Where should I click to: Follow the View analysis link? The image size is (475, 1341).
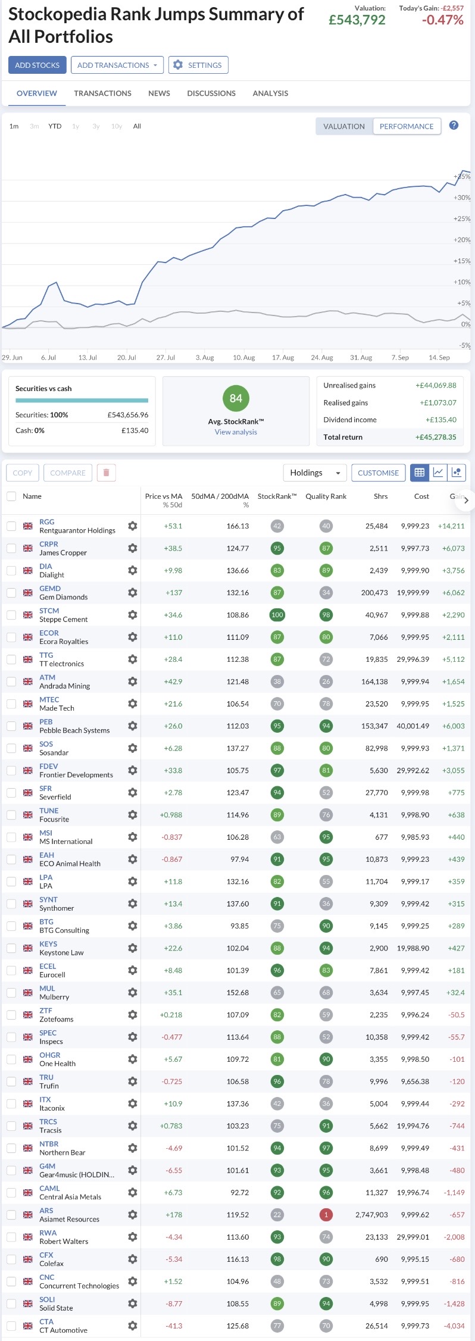236,432
